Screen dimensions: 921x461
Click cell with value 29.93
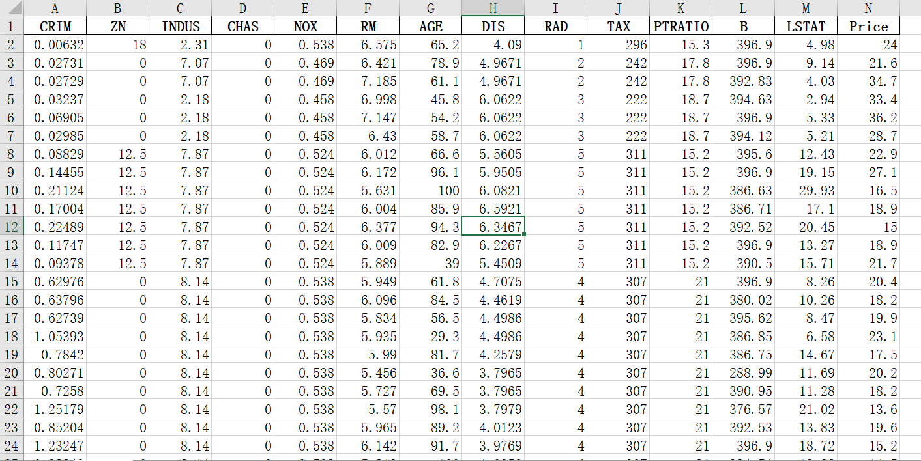point(806,191)
